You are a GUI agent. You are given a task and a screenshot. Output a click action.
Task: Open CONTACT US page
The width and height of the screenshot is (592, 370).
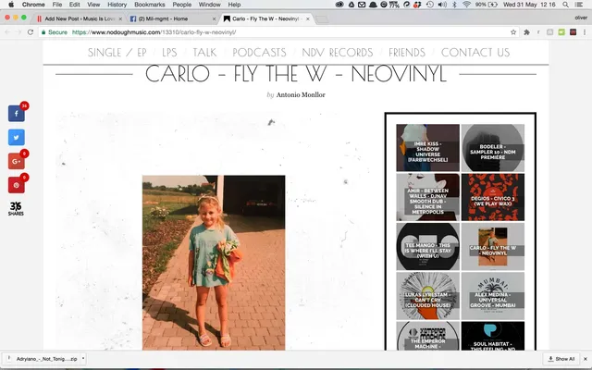point(475,53)
